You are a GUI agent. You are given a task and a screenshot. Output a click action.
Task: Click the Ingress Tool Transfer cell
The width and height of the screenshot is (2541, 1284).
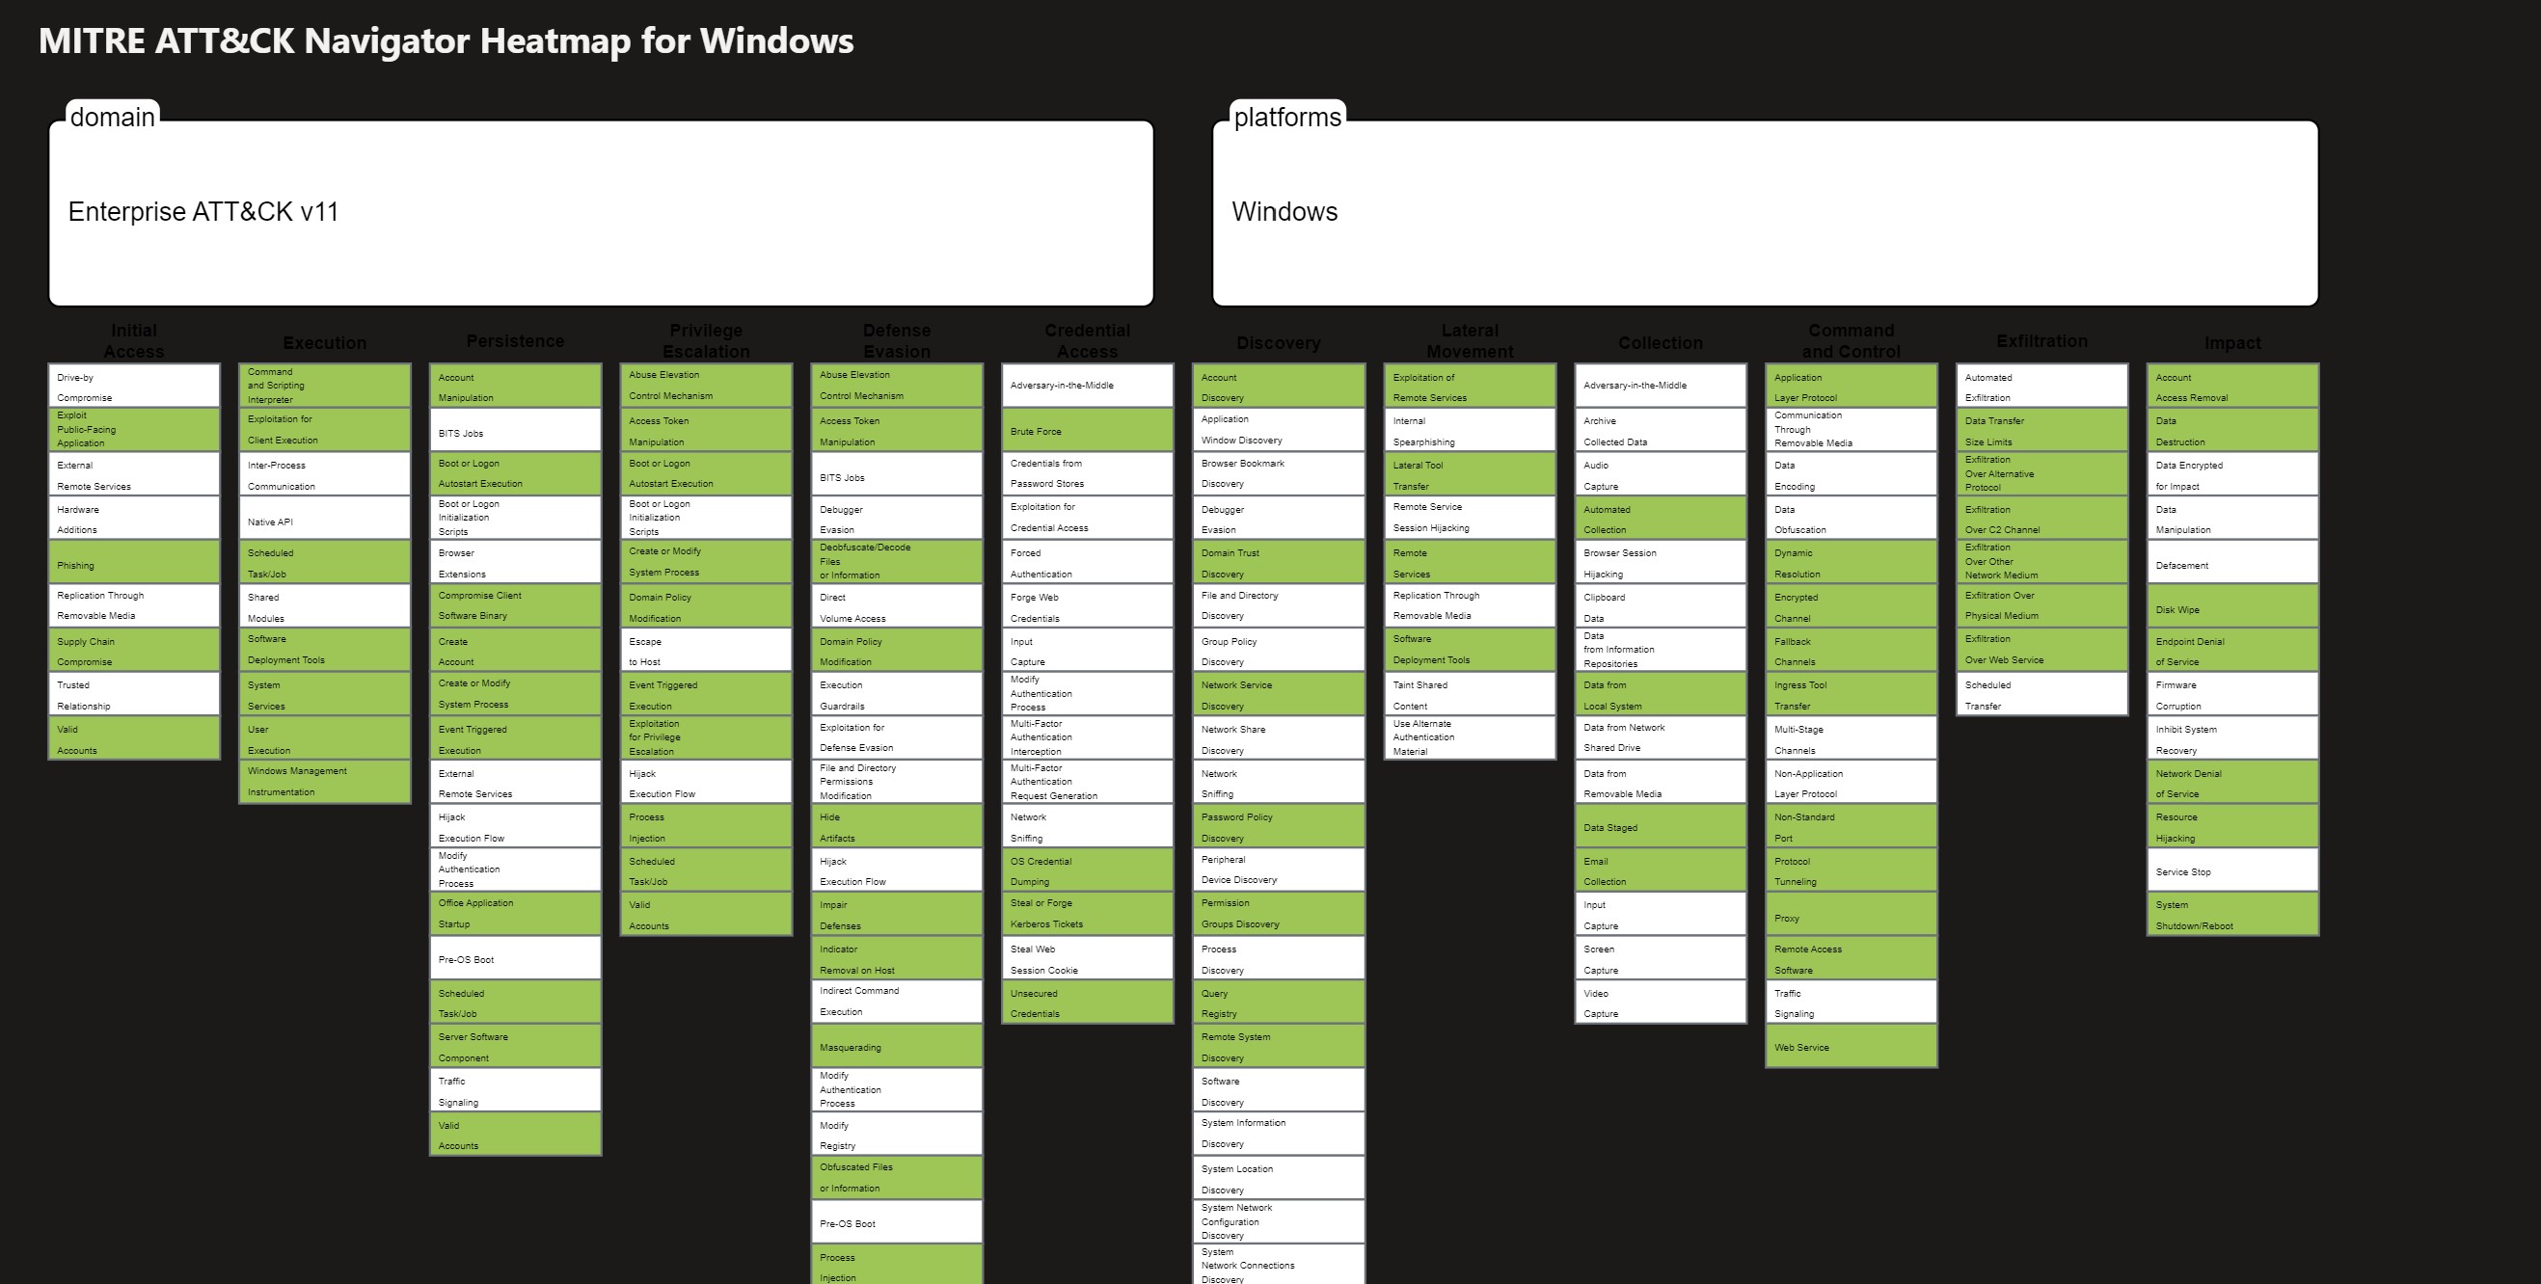[1852, 694]
